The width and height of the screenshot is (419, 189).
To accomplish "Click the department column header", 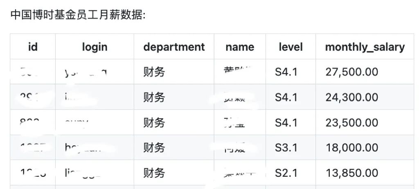I will point(174,47).
